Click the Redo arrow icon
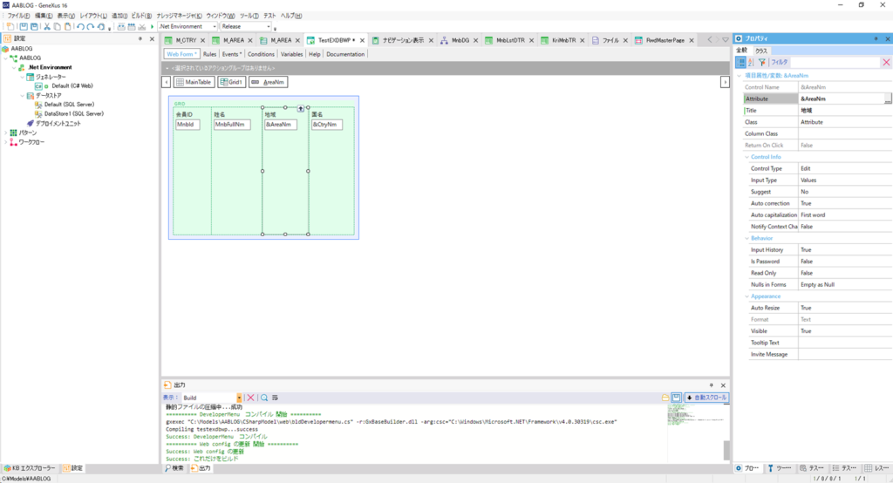893x483 pixels. tap(90, 27)
